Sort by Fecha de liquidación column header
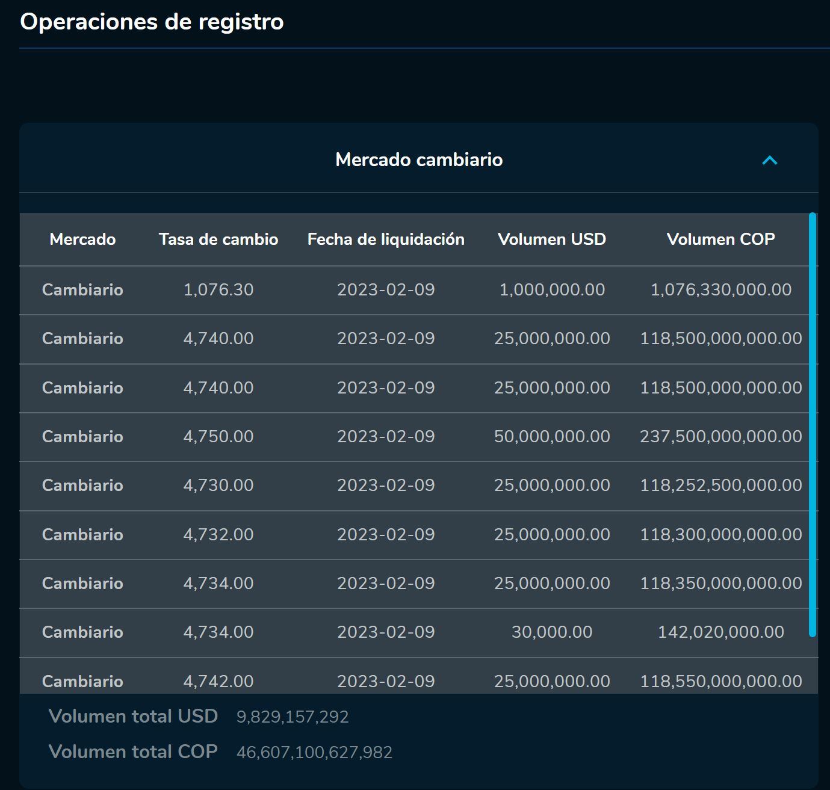 pos(386,239)
